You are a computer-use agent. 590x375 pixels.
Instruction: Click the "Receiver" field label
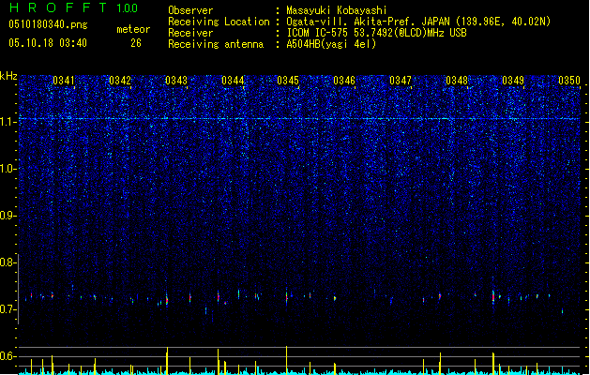(x=190, y=33)
